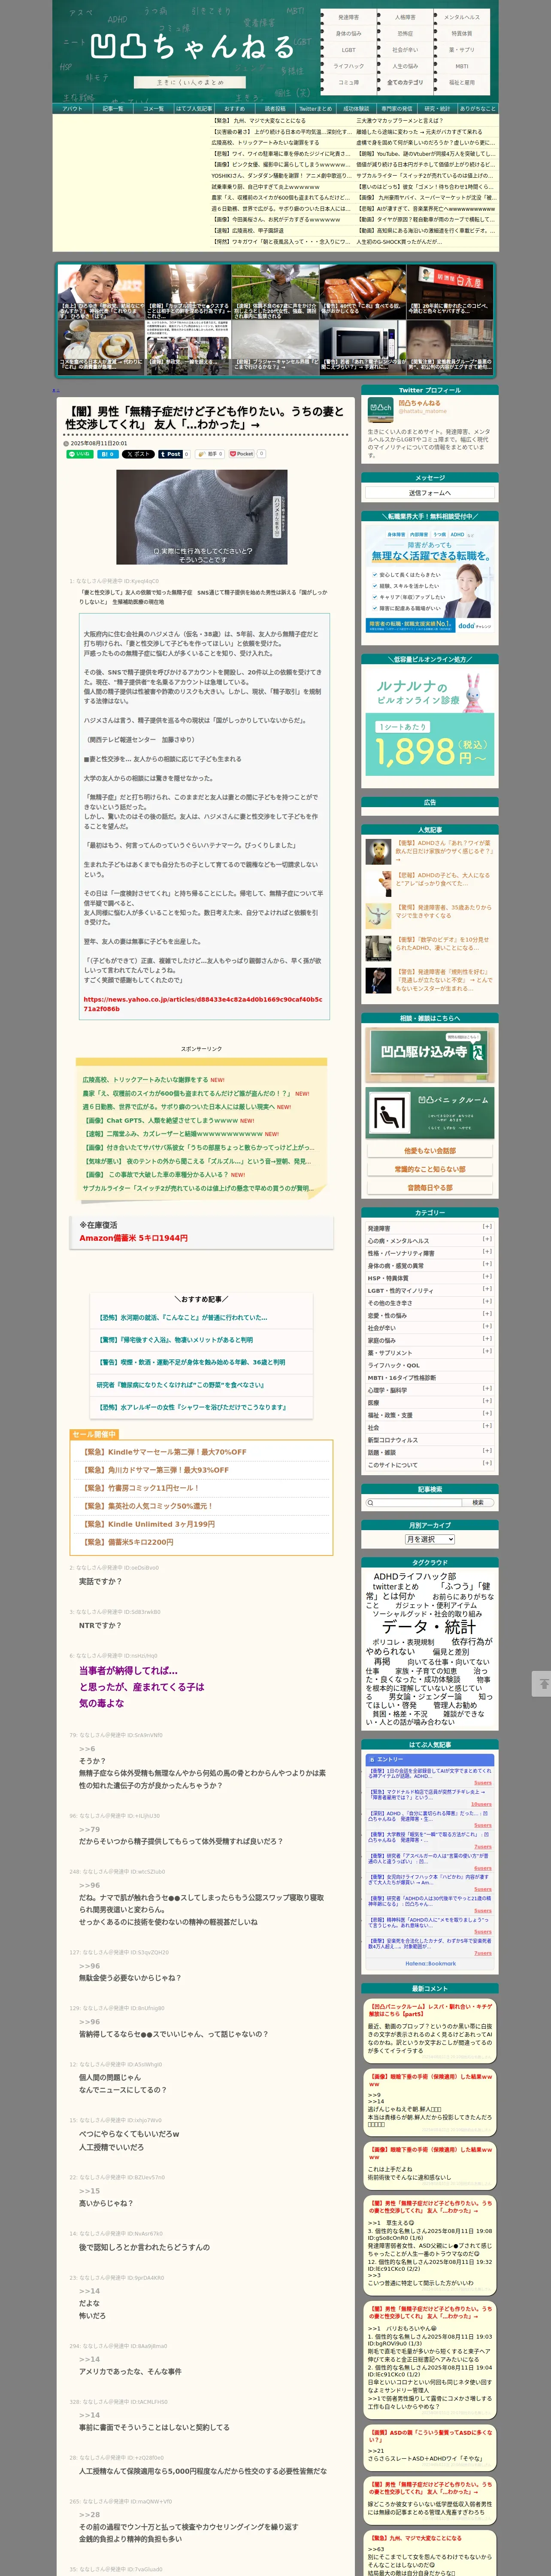The width and height of the screenshot is (551, 2576).
Task: Expand the 心理学・脳科学 category
Action: (x=487, y=1388)
